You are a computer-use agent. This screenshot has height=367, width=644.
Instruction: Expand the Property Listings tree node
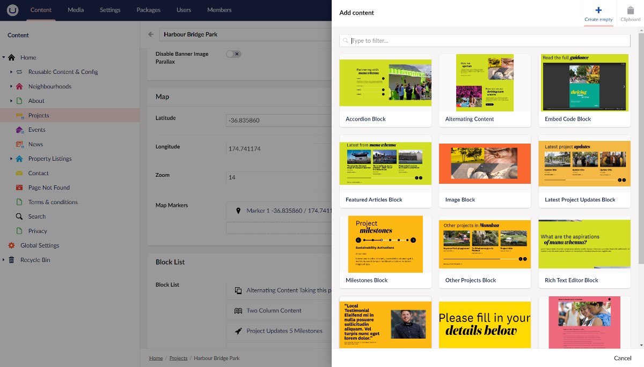pyautogui.click(x=11, y=159)
